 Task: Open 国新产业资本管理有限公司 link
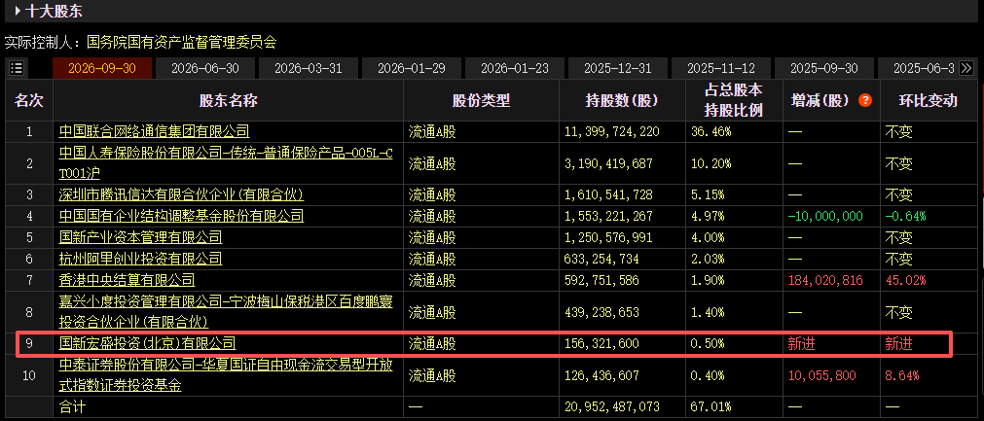[x=140, y=237]
